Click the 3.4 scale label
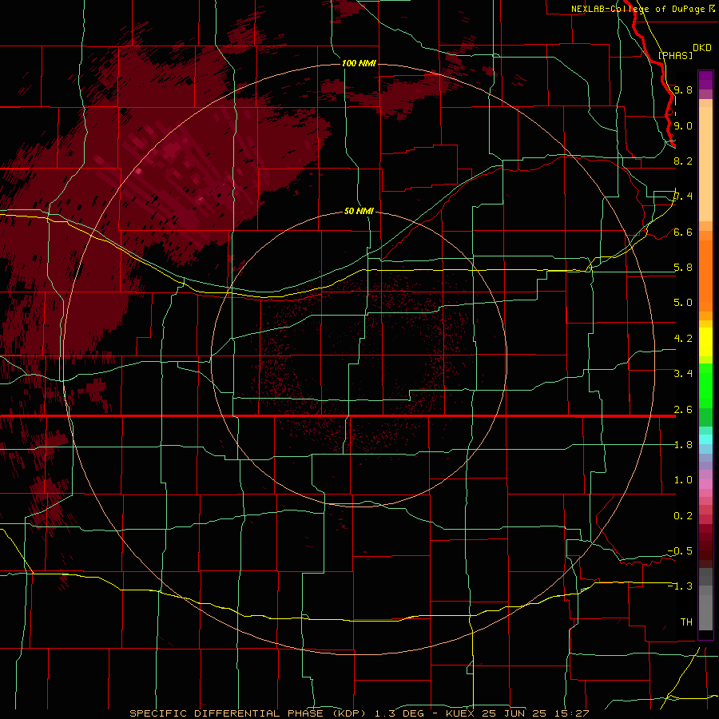Viewport: 719px width, 719px height. point(683,373)
